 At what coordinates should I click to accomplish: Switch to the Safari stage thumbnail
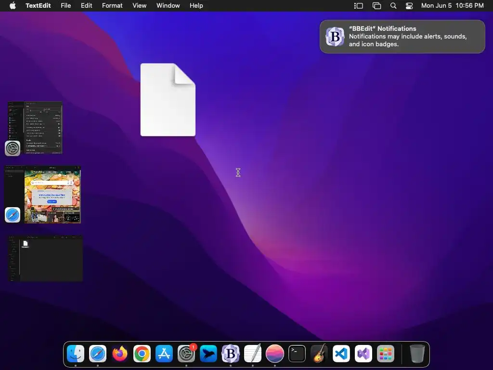[43, 195]
